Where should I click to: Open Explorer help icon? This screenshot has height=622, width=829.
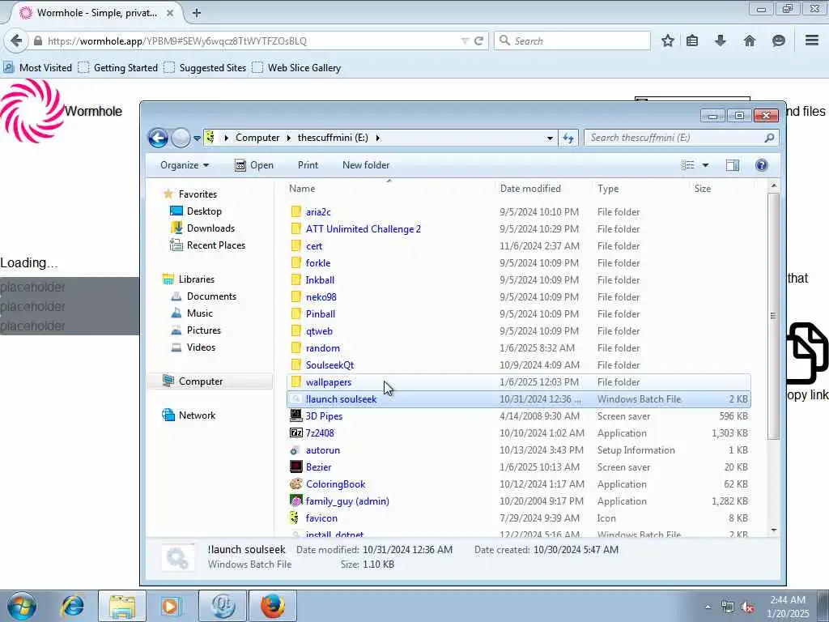(761, 165)
